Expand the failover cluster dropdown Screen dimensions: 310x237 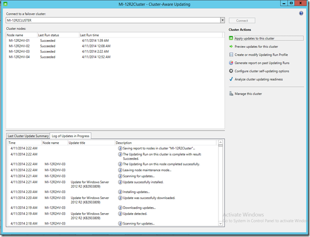click(x=222, y=20)
